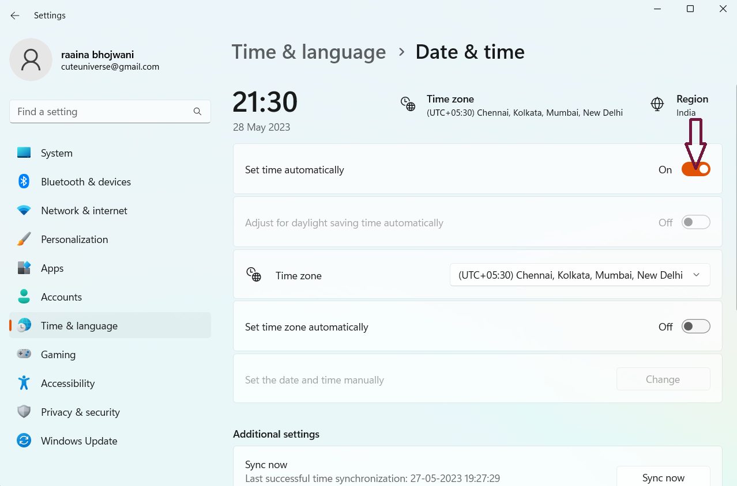Select Time & language sidebar item

point(79,326)
